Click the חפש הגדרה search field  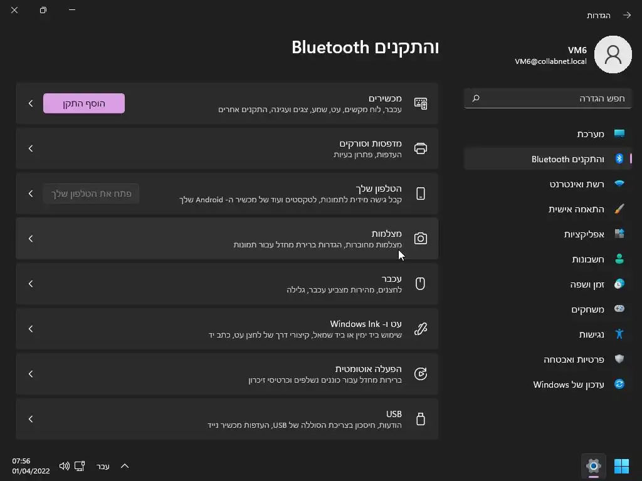[548, 98]
